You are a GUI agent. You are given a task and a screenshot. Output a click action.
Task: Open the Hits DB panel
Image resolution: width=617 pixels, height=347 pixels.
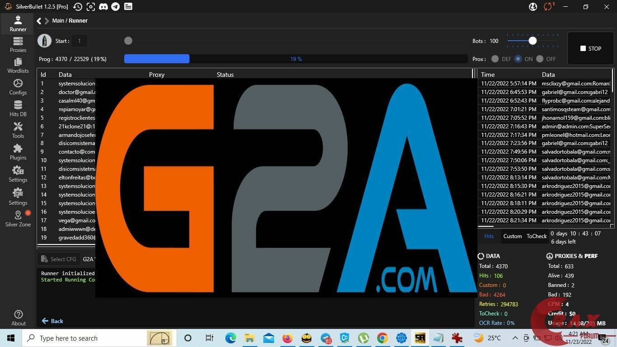pyautogui.click(x=18, y=109)
